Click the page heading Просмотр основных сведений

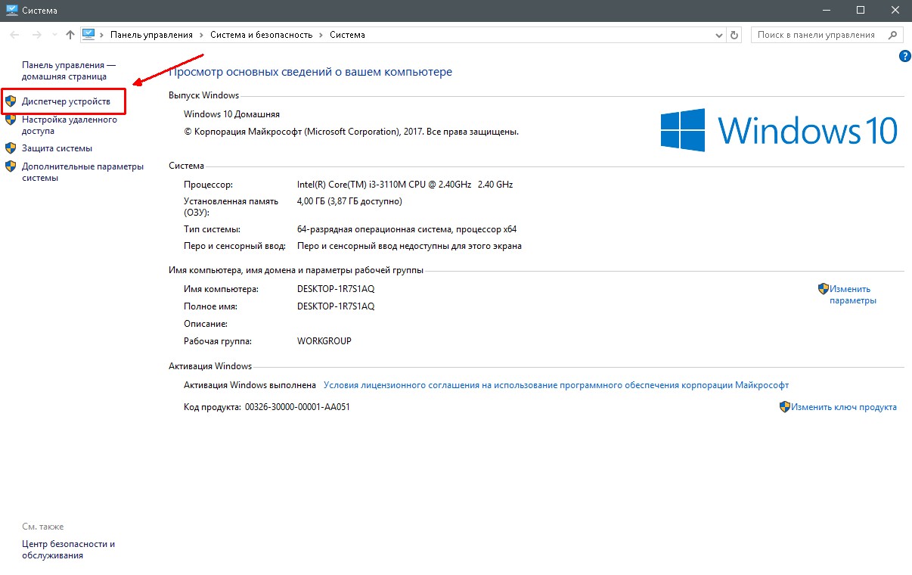tap(310, 72)
